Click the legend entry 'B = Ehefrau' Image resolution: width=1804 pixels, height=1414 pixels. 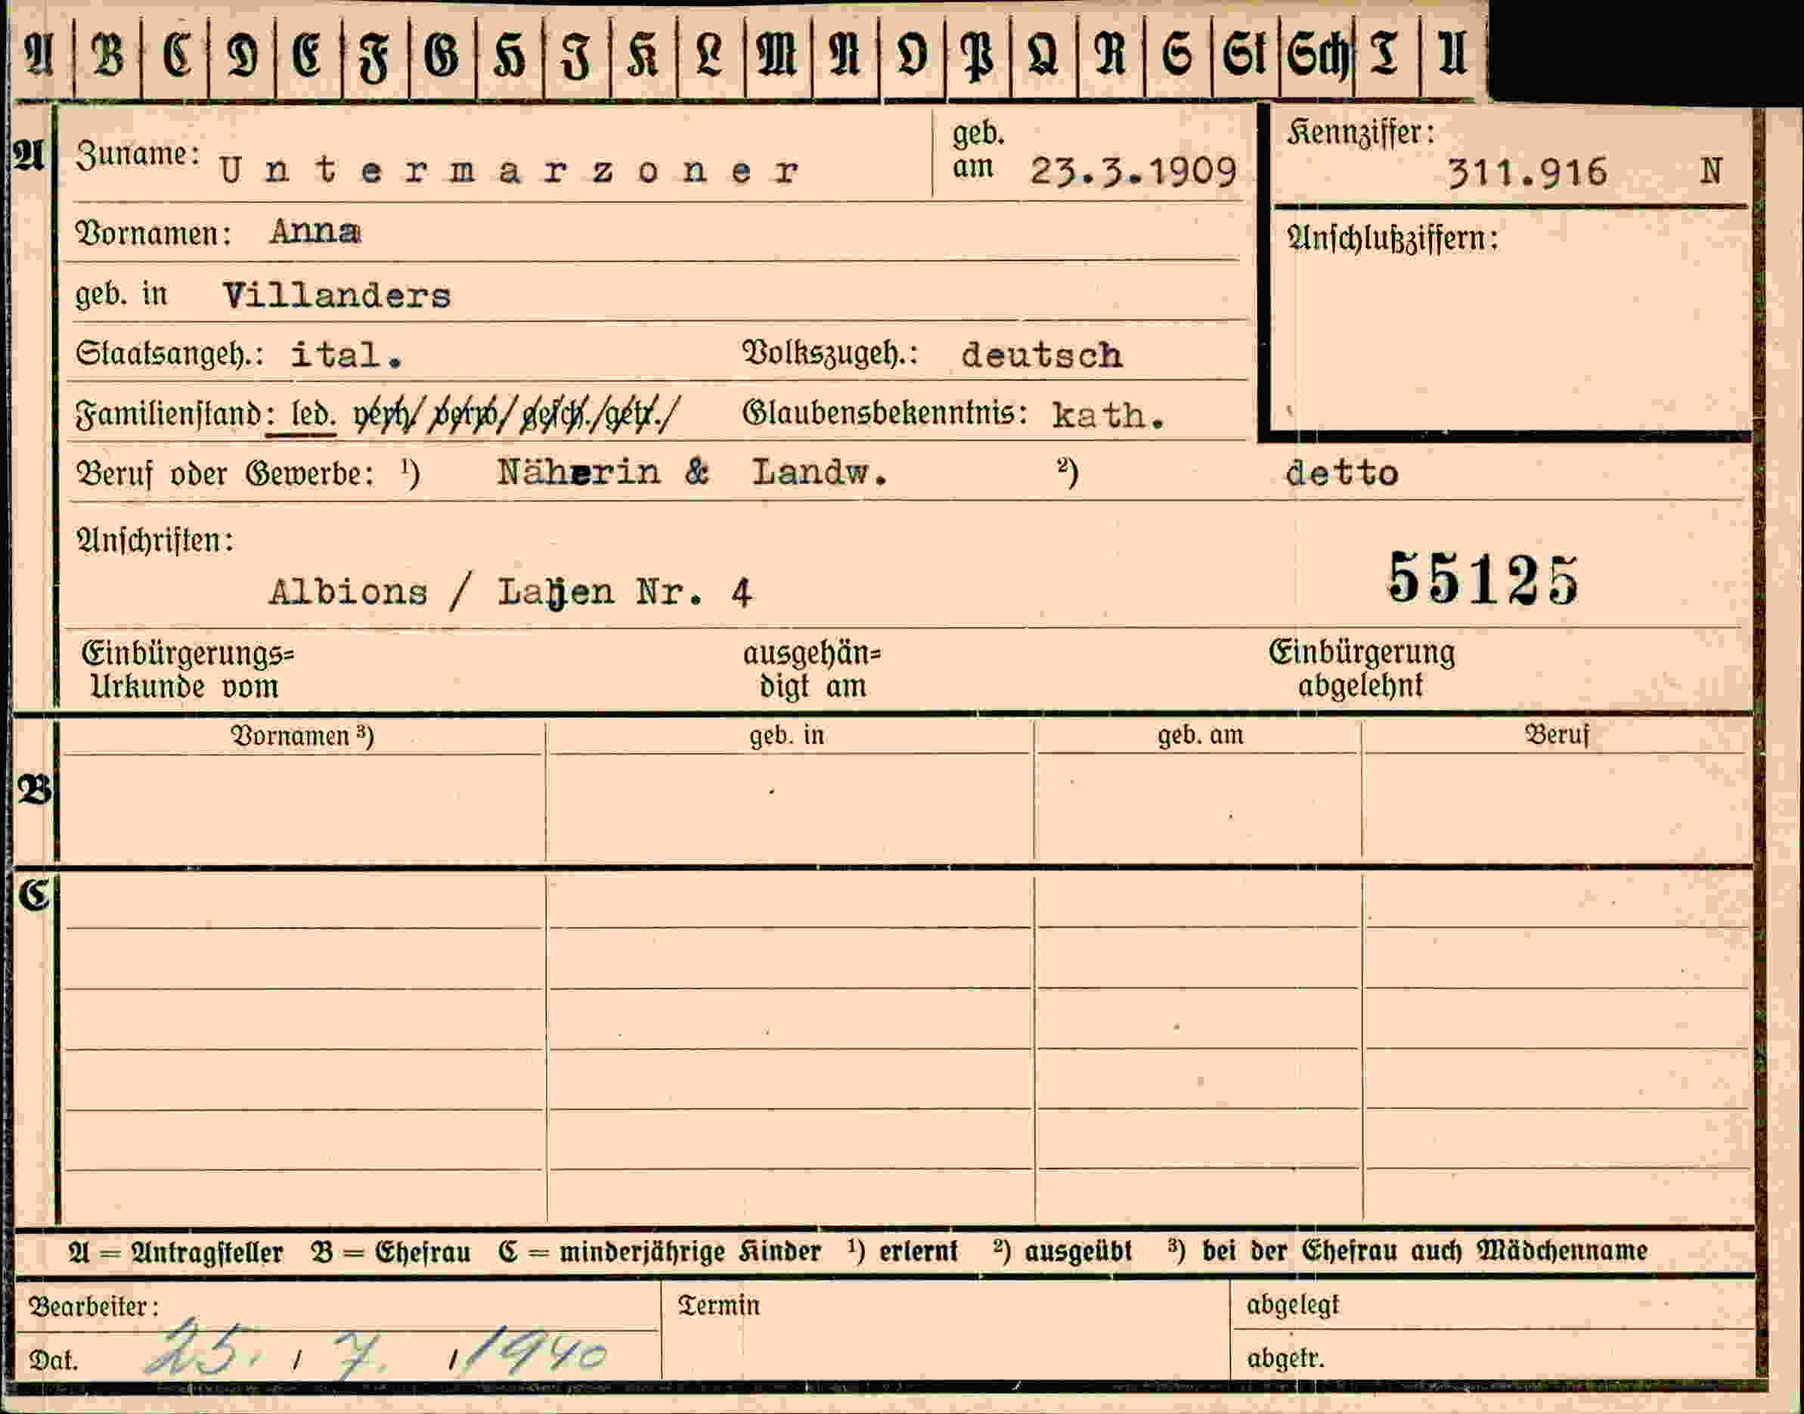[x=391, y=1253]
